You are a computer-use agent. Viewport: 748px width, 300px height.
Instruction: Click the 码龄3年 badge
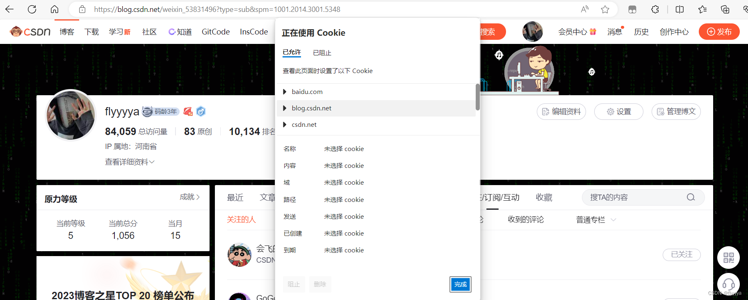161,111
